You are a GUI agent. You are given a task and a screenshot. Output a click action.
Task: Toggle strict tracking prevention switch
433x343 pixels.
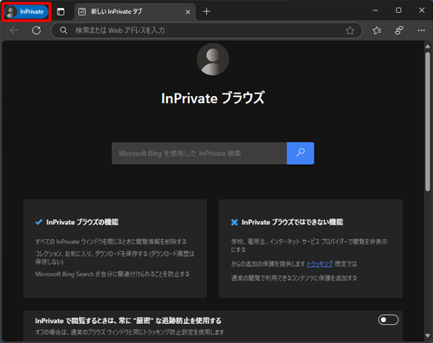tap(388, 320)
